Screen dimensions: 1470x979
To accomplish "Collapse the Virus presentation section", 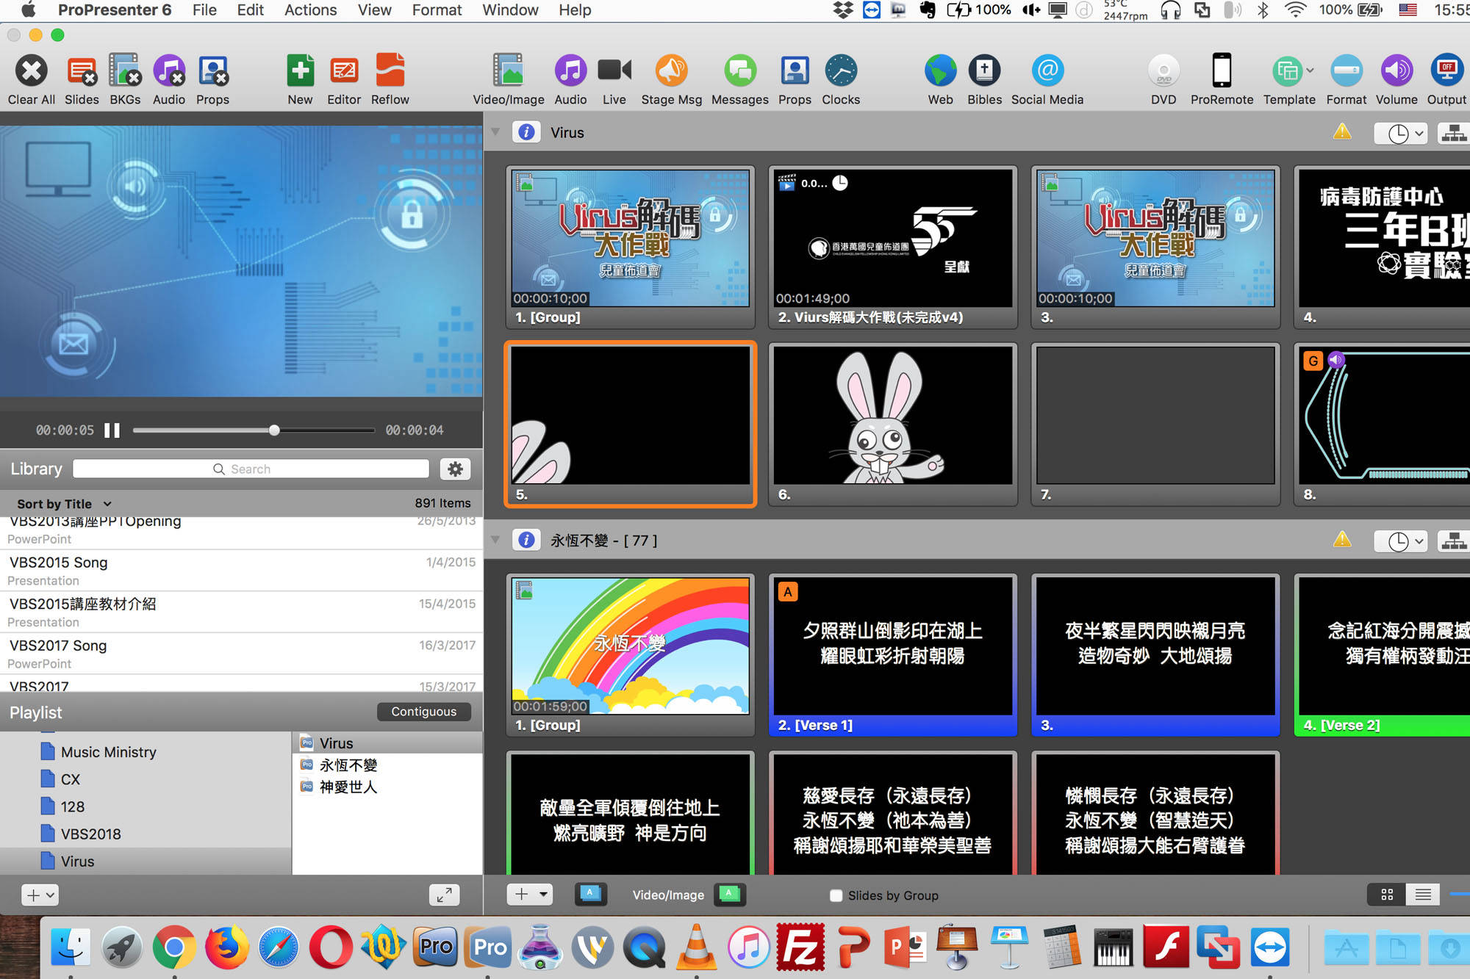I will (x=495, y=132).
